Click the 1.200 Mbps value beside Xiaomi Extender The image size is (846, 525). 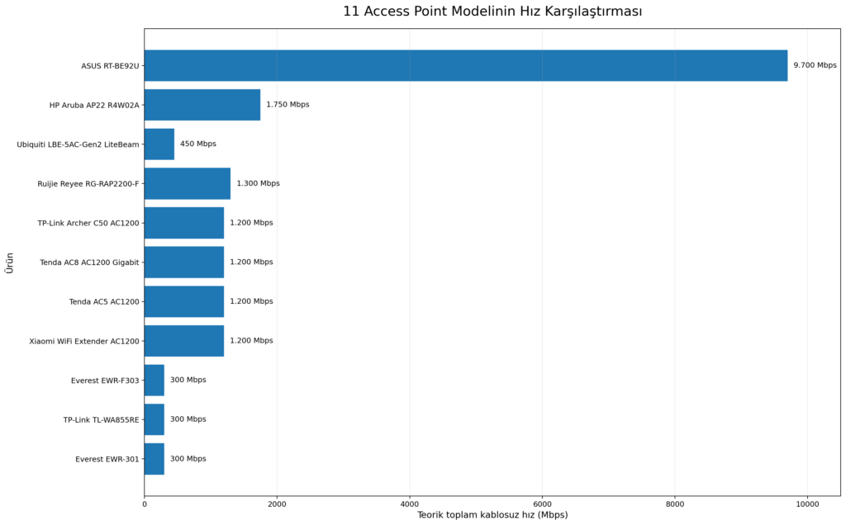point(251,341)
